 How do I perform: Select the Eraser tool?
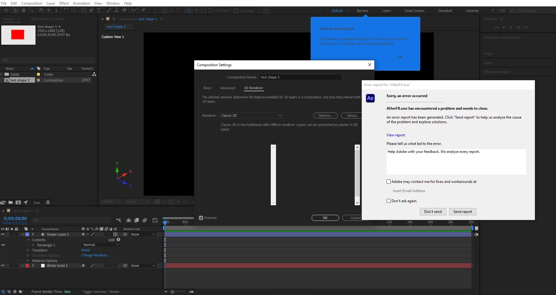[x=124, y=10]
